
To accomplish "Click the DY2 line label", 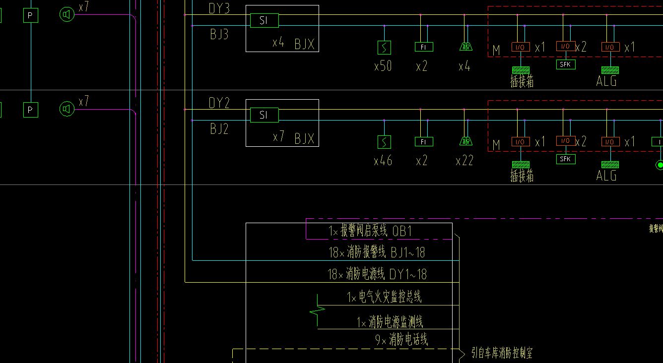I will click(x=219, y=103).
